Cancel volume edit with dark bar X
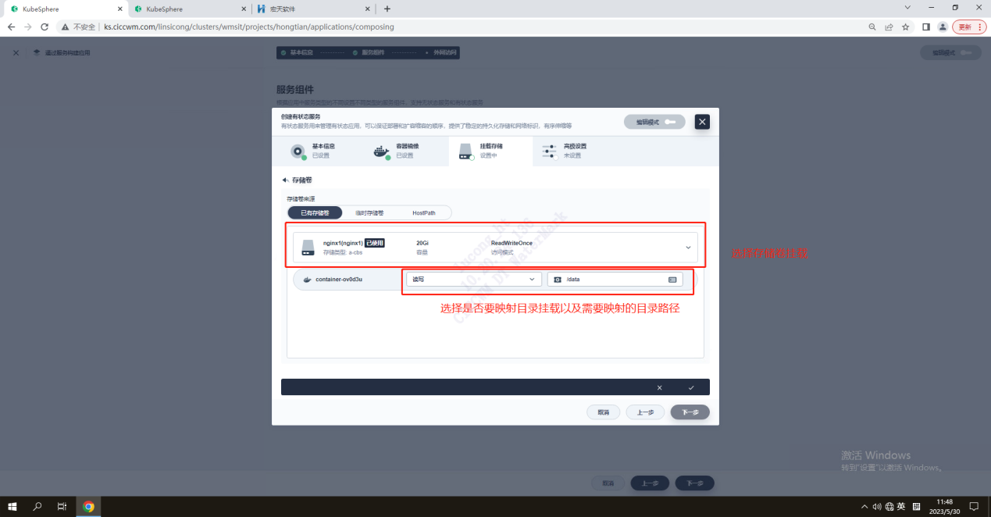This screenshot has width=991, height=517. pos(659,387)
